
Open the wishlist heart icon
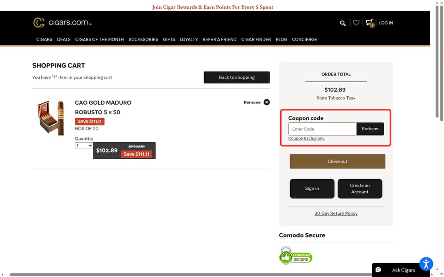(356, 23)
